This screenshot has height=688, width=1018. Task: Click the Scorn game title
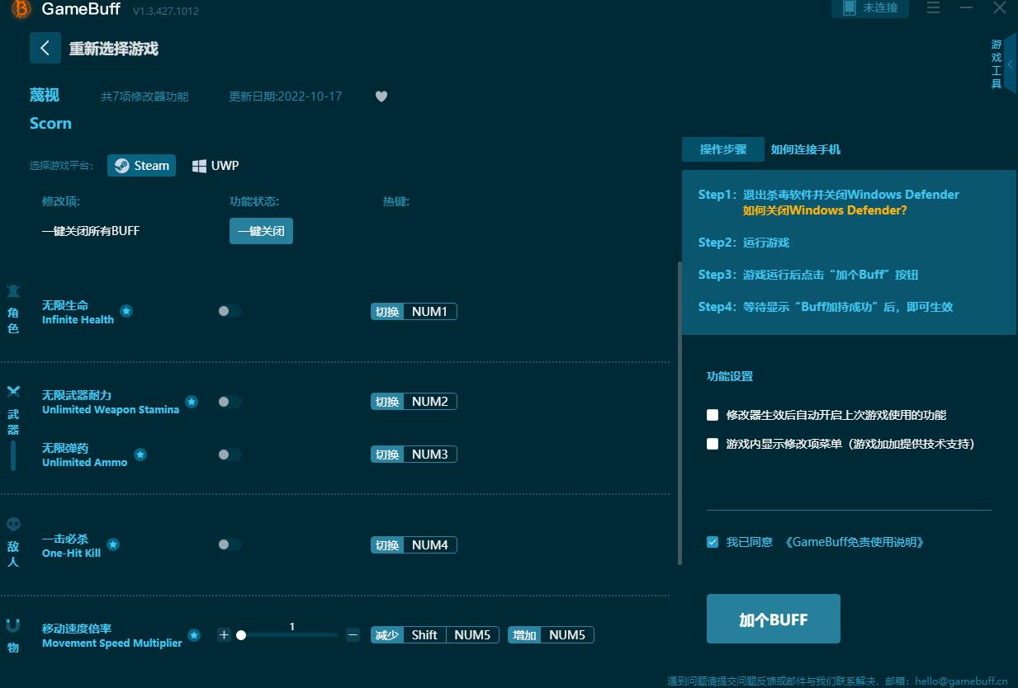[50, 124]
